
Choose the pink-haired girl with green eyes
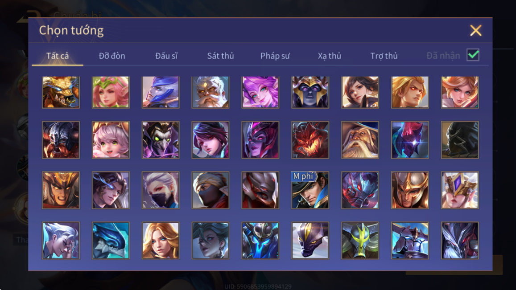pyautogui.click(x=111, y=140)
